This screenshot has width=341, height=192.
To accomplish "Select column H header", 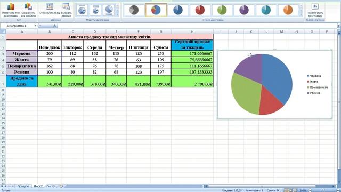I will (x=192, y=32).
